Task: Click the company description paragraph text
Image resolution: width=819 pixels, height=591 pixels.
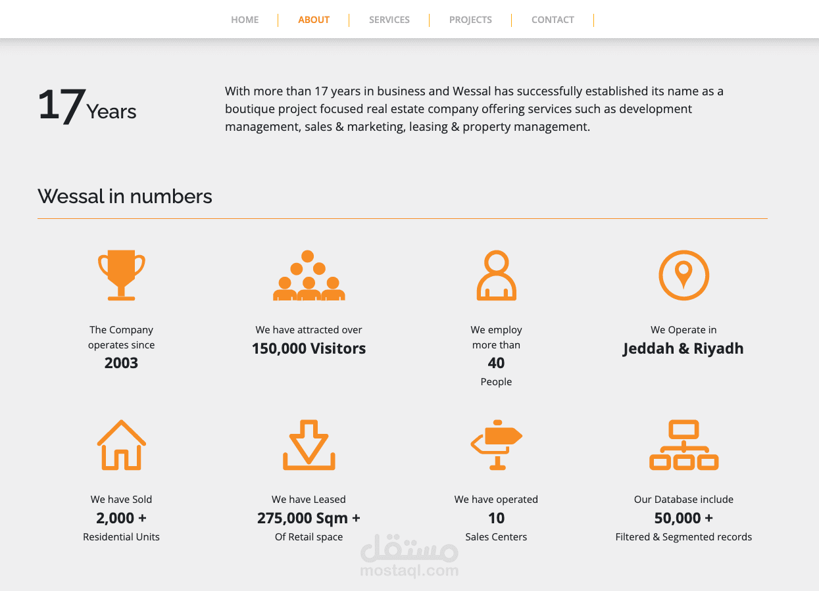Action: (474, 109)
